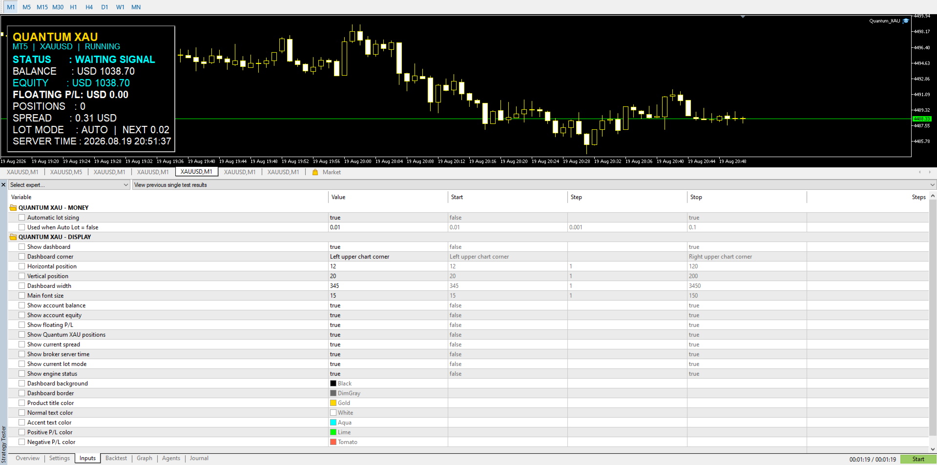Click the Market tab bag icon
Viewport: 937px width, 465px height.
(315, 172)
